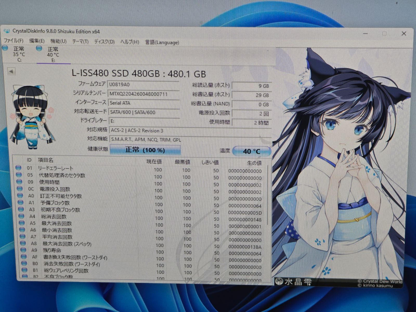
Task: Click status orb of row A1 予備ブロック数
Action: [21, 202]
